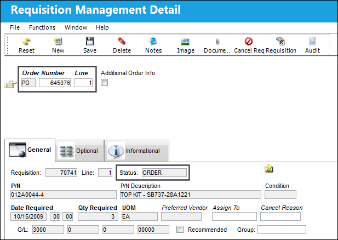Create a new record with New icon

[58, 41]
